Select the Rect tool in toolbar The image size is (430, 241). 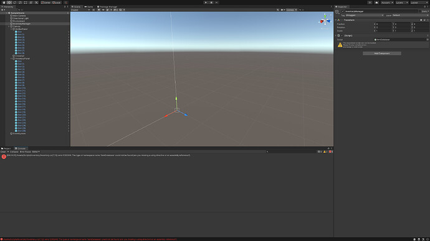26,2
